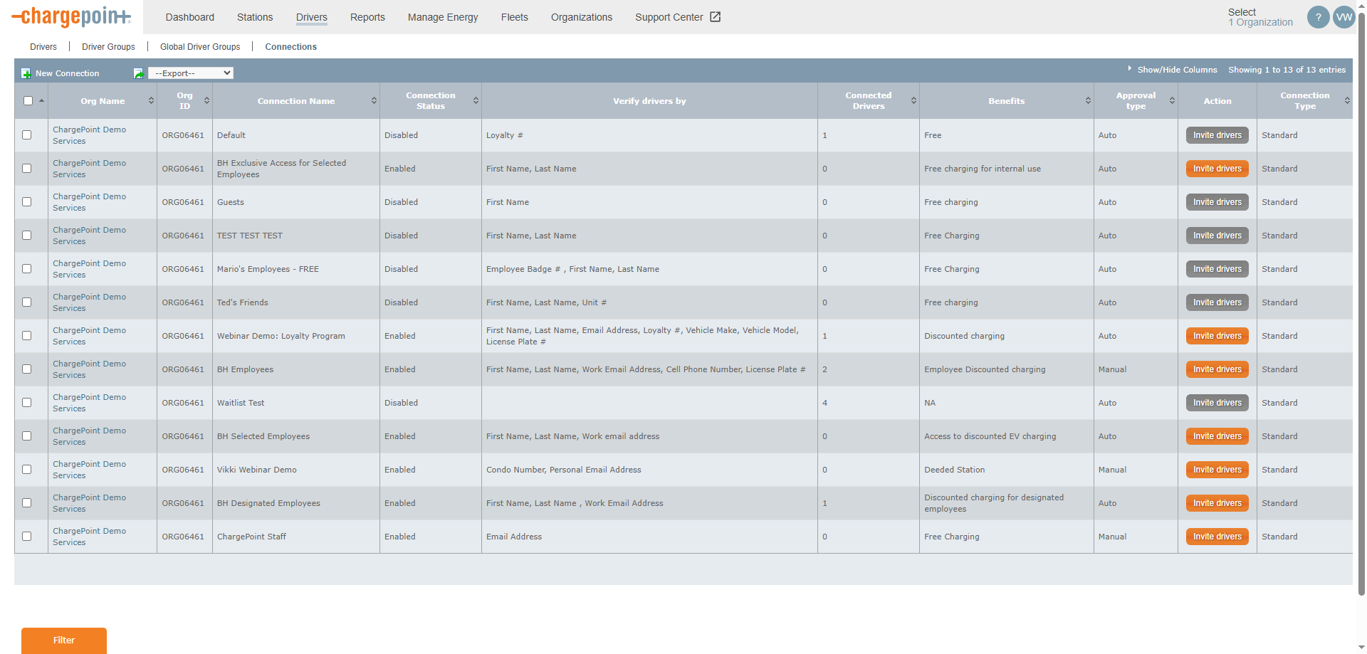
Task: Check the box for the Default connection
Action: tap(27, 135)
